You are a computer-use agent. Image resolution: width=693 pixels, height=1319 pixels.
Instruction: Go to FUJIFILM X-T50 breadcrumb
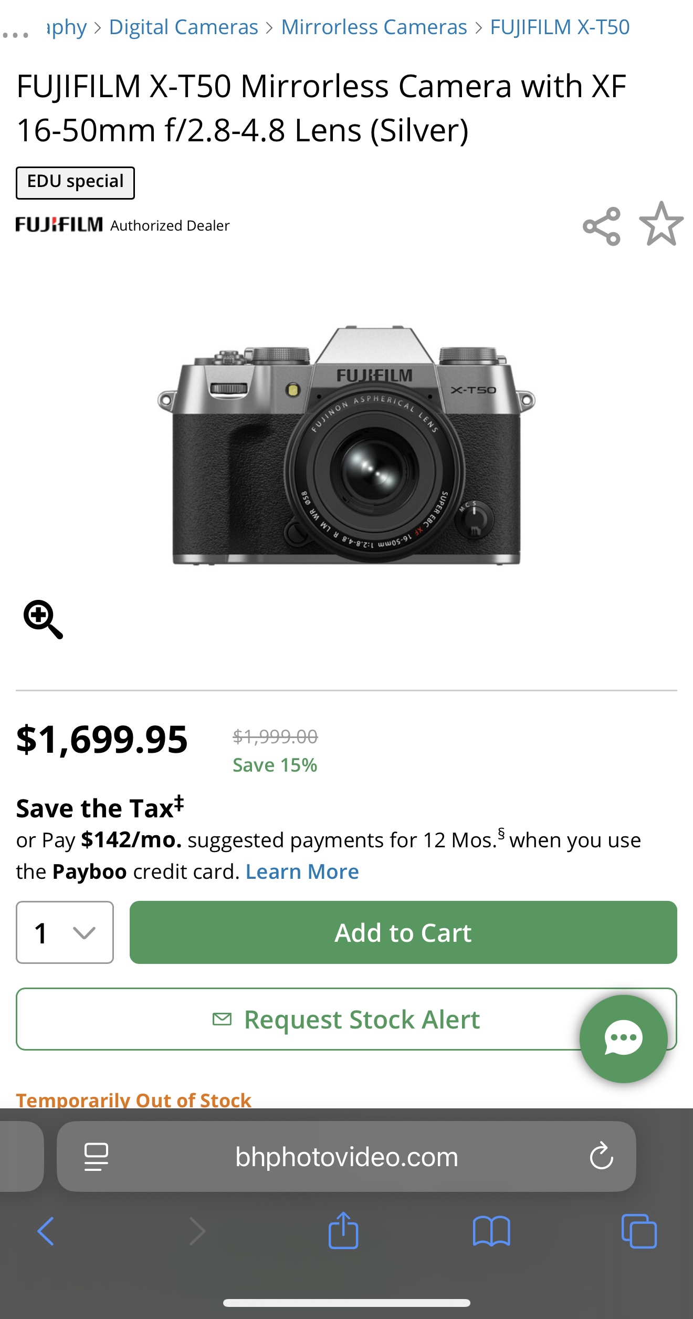560,27
